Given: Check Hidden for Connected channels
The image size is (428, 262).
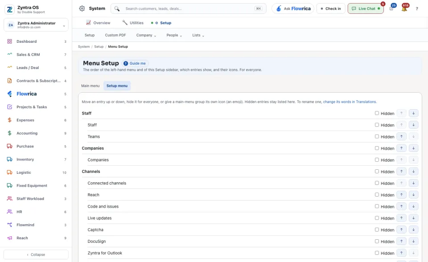Looking at the screenshot, I should (377, 183).
